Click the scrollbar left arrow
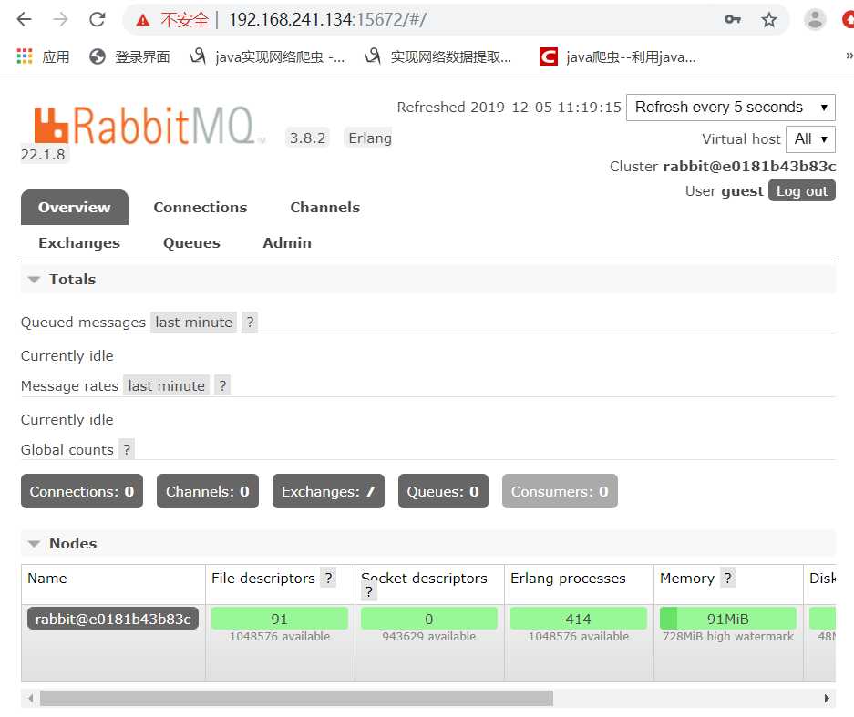This screenshot has width=854, height=717. pyautogui.click(x=30, y=698)
